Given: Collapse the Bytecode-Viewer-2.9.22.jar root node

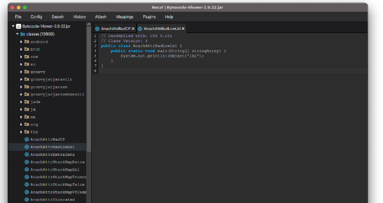Looking at the screenshot, I should click(x=13, y=26).
